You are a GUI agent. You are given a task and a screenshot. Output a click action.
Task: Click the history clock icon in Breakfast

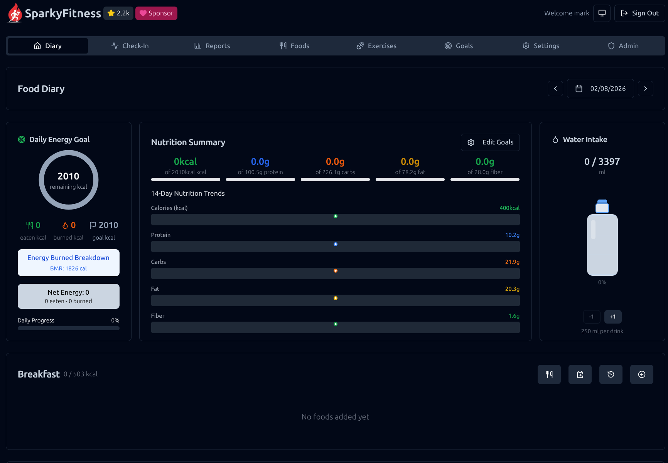[611, 374]
